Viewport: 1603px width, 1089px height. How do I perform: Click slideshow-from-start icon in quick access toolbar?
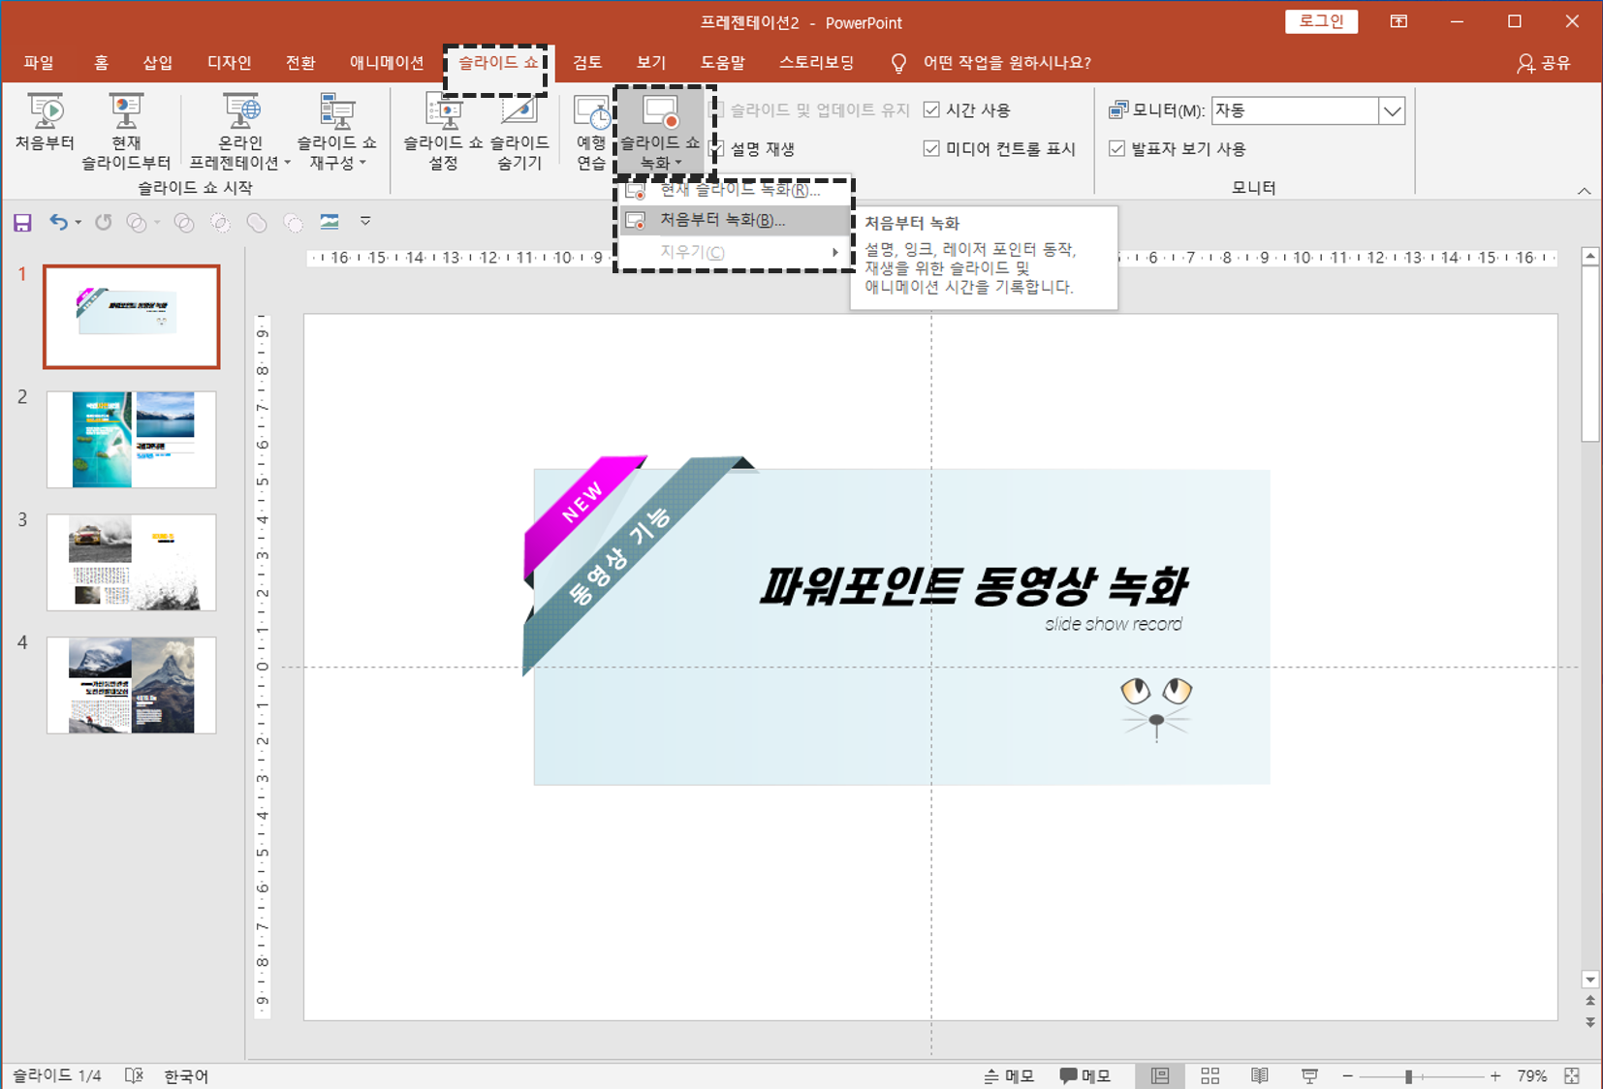330,222
